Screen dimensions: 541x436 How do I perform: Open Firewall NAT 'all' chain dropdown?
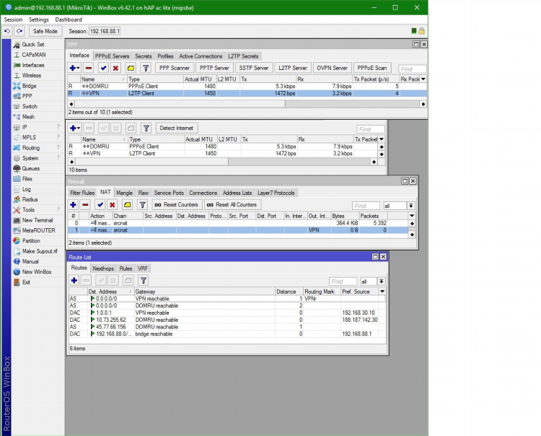[411, 206]
